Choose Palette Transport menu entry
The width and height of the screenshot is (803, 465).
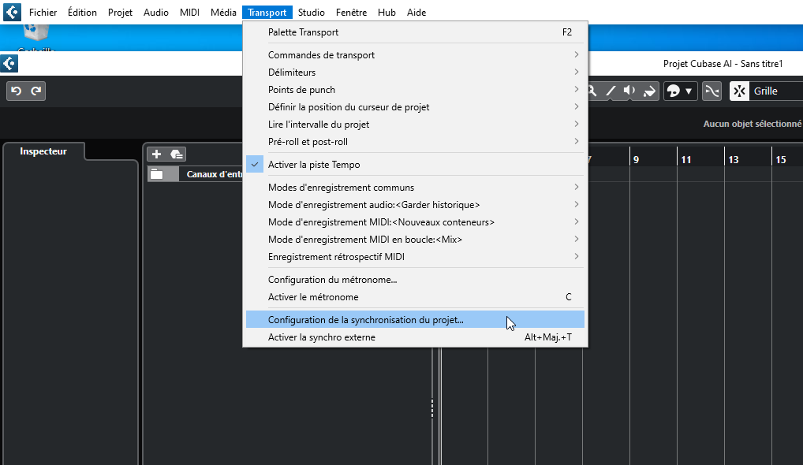click(303, 32)
